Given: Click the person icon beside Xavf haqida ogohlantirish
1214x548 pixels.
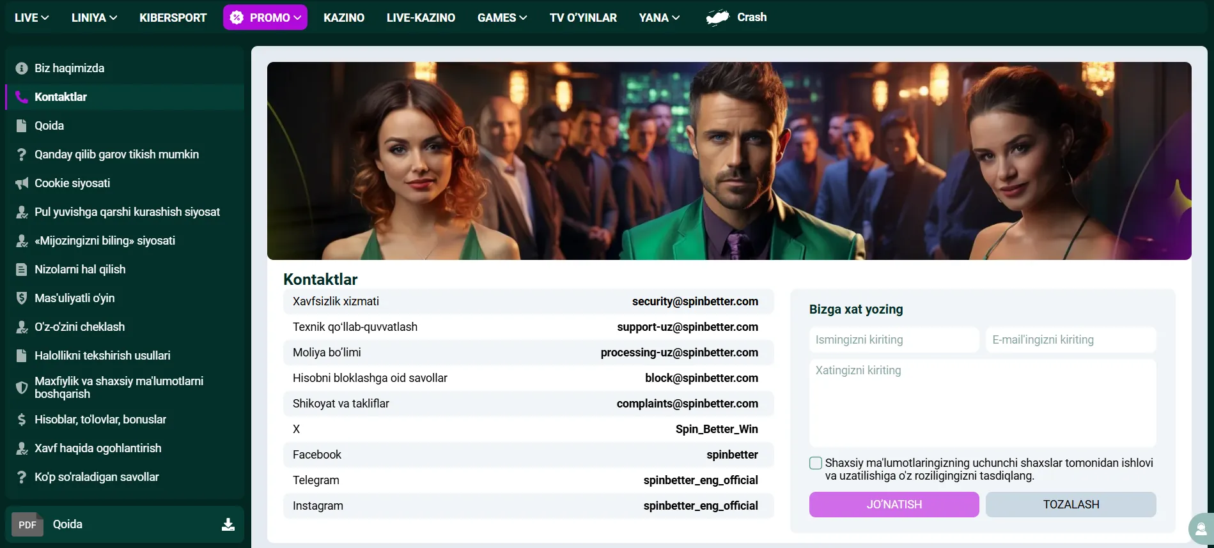Looking at the screenshot, I should click(x=22, y=448).
